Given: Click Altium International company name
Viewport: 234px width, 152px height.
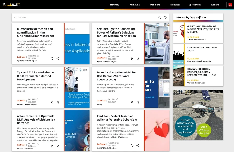Looking at the screenshot, I should pyautogui.click(x=197, y=40).
